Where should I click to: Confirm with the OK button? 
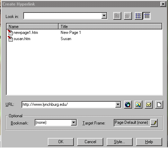61,142
